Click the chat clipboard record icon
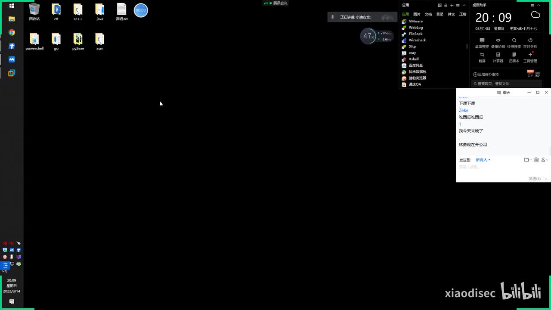 click(x=536, y=160)
